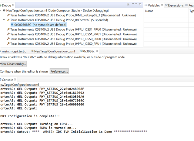Click the PHY_STATUS_22=0x0248008F console line
This screenshot has width=194, height=141.
pyautogui.click(x=42, y=89)
